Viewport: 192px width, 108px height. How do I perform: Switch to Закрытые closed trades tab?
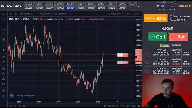pyautogui.click(x=176, y=45)
